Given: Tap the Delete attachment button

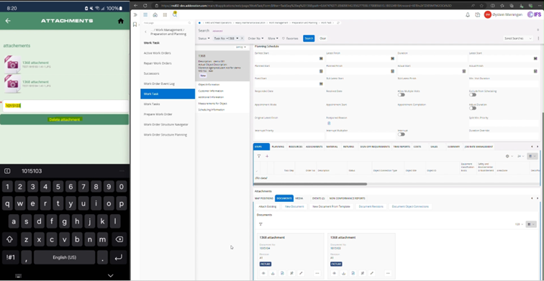Looking at the screenshot, I should pyautogui.click(x=64, y=119).
